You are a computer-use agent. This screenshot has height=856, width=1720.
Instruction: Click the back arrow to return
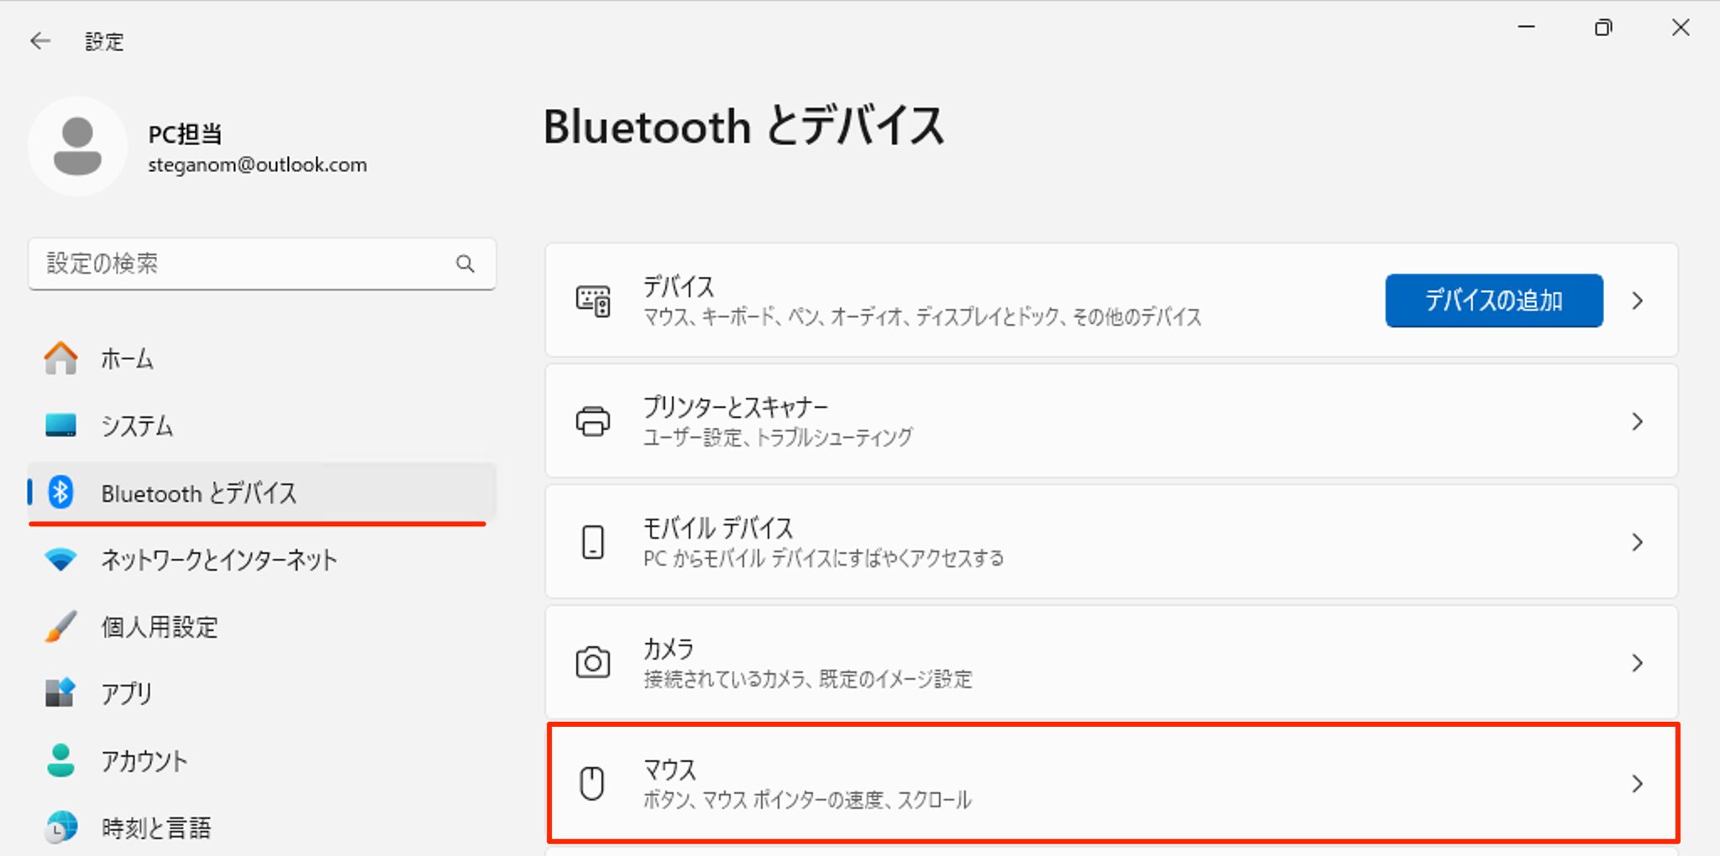pos(39,40)
